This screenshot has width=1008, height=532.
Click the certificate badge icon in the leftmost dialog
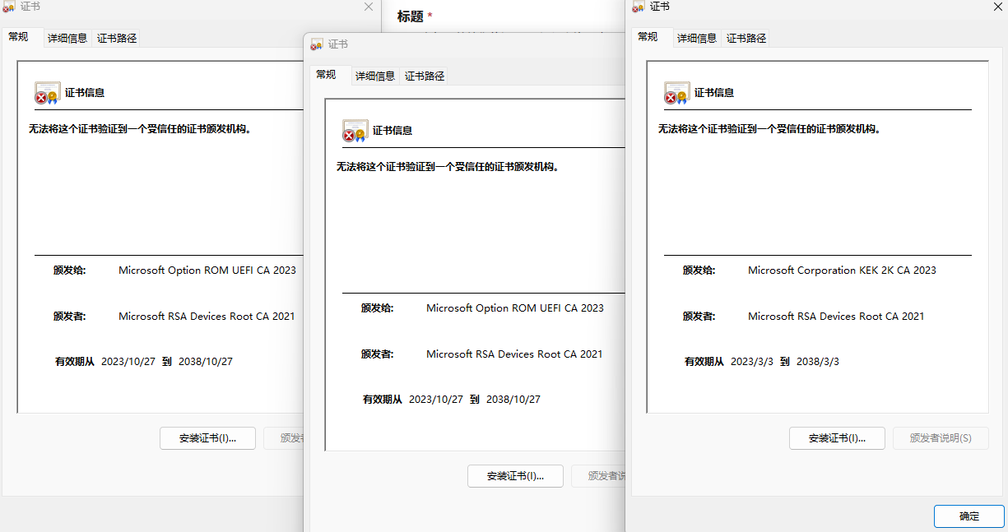47,93
